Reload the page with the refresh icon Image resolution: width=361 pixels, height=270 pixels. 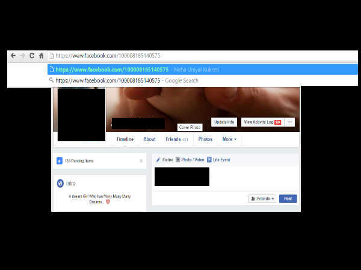point(32,56)
